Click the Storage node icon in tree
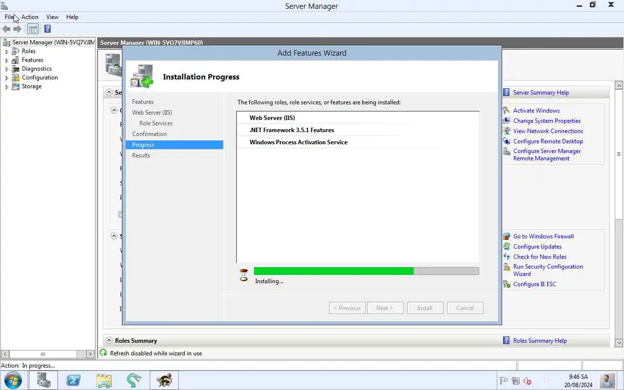This screenshot has height=390, width=624. [x=16, y=86]
